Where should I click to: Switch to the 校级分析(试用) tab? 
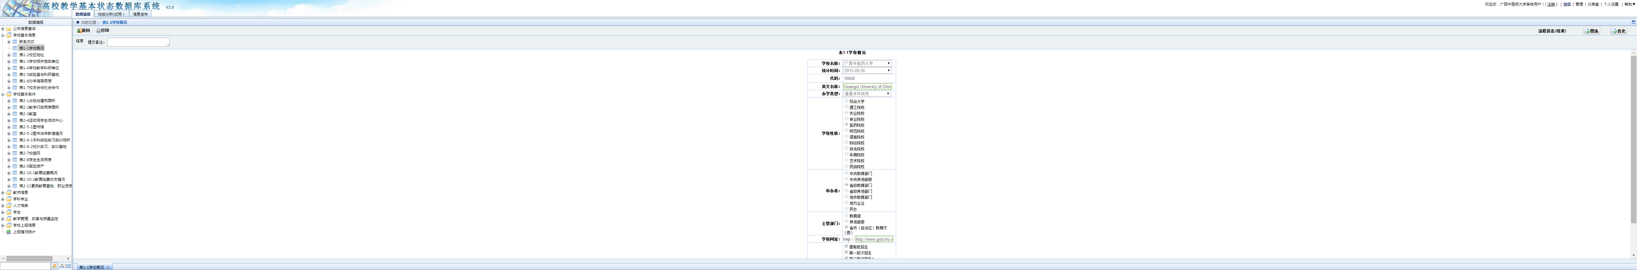pos(110,14)
